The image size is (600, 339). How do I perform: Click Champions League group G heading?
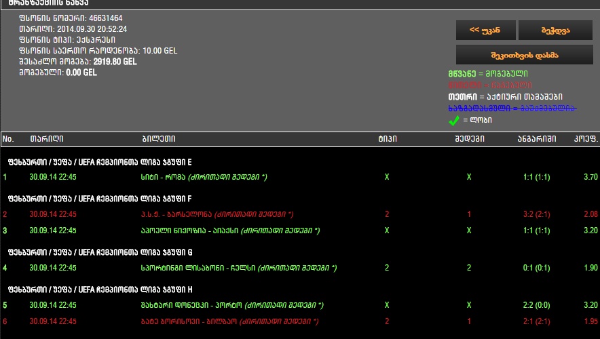pyautogui.click(x=100, y=252)
